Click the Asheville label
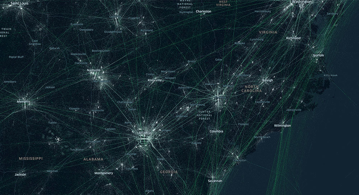The width and height of the screenshot is (359, 195). (x=184, y=87)
